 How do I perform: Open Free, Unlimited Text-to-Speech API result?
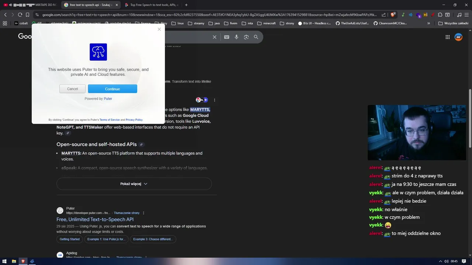pyautogui.click(x=95, y=219)
